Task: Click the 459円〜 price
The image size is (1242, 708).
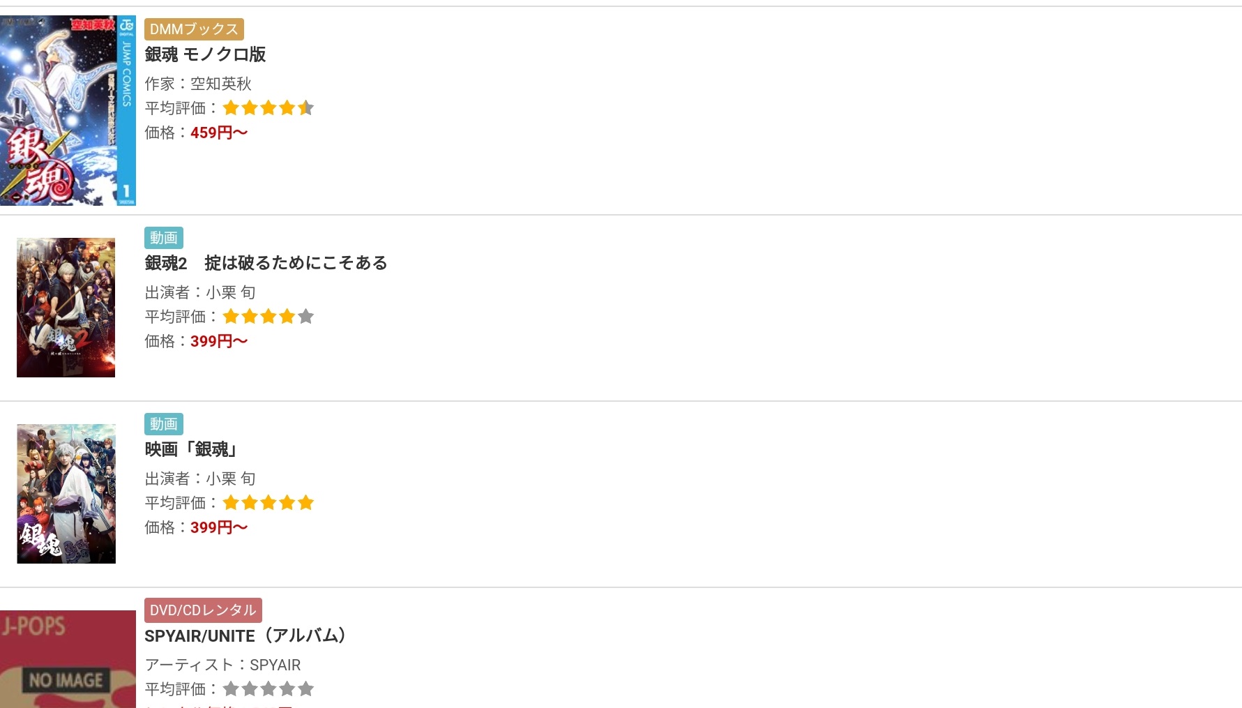Action: 218,133
